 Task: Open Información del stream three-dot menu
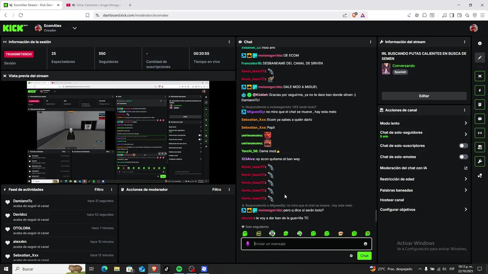[464, 42]
